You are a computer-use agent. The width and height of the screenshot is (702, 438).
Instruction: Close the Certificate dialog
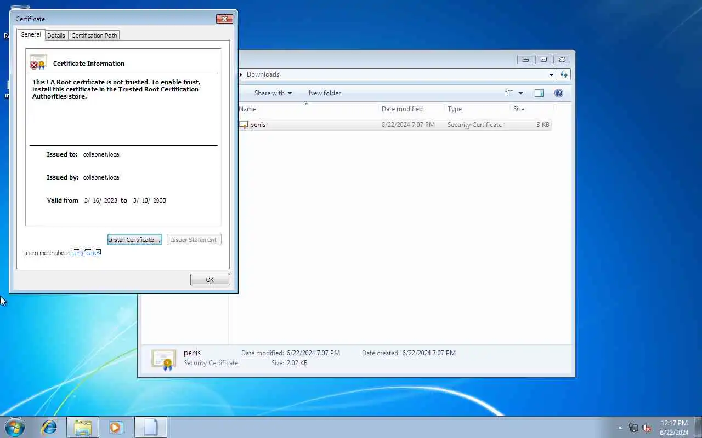(x=224, y=19)
